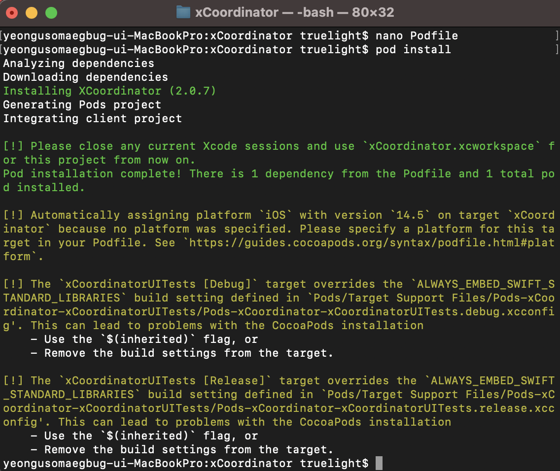Click the first 'Use the `$(inherited)` flag, or' line
The width and height of the screenshot is (560, 471).
click(144, 339)
